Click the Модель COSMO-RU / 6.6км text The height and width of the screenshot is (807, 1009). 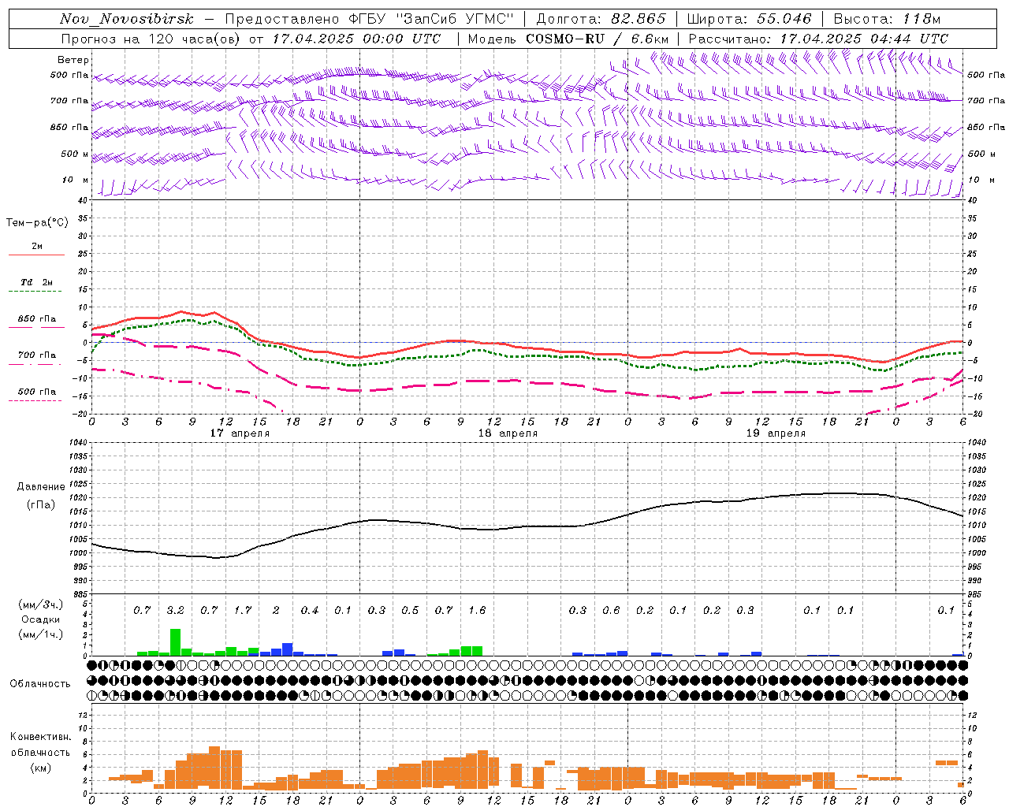(568, 39)
